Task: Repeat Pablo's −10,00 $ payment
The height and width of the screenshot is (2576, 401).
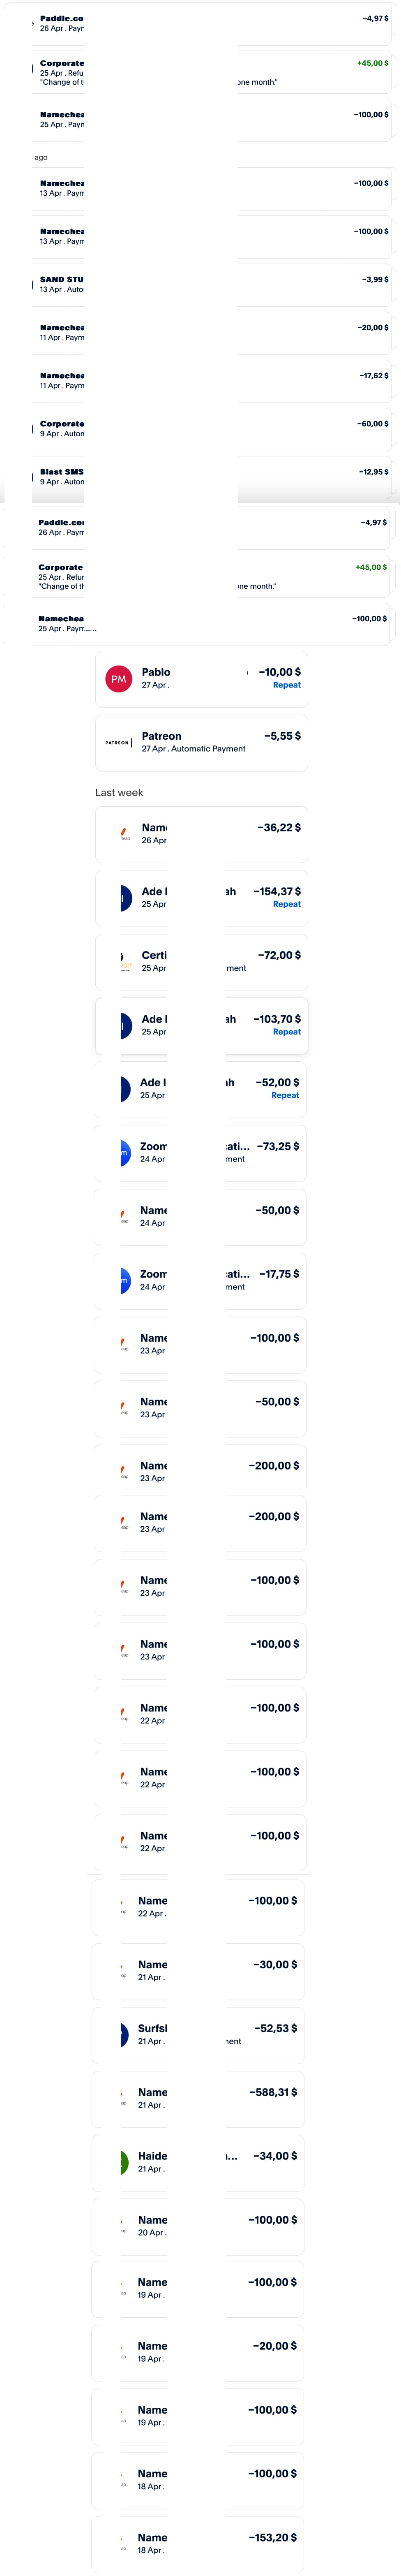Action: pos(287,685)
